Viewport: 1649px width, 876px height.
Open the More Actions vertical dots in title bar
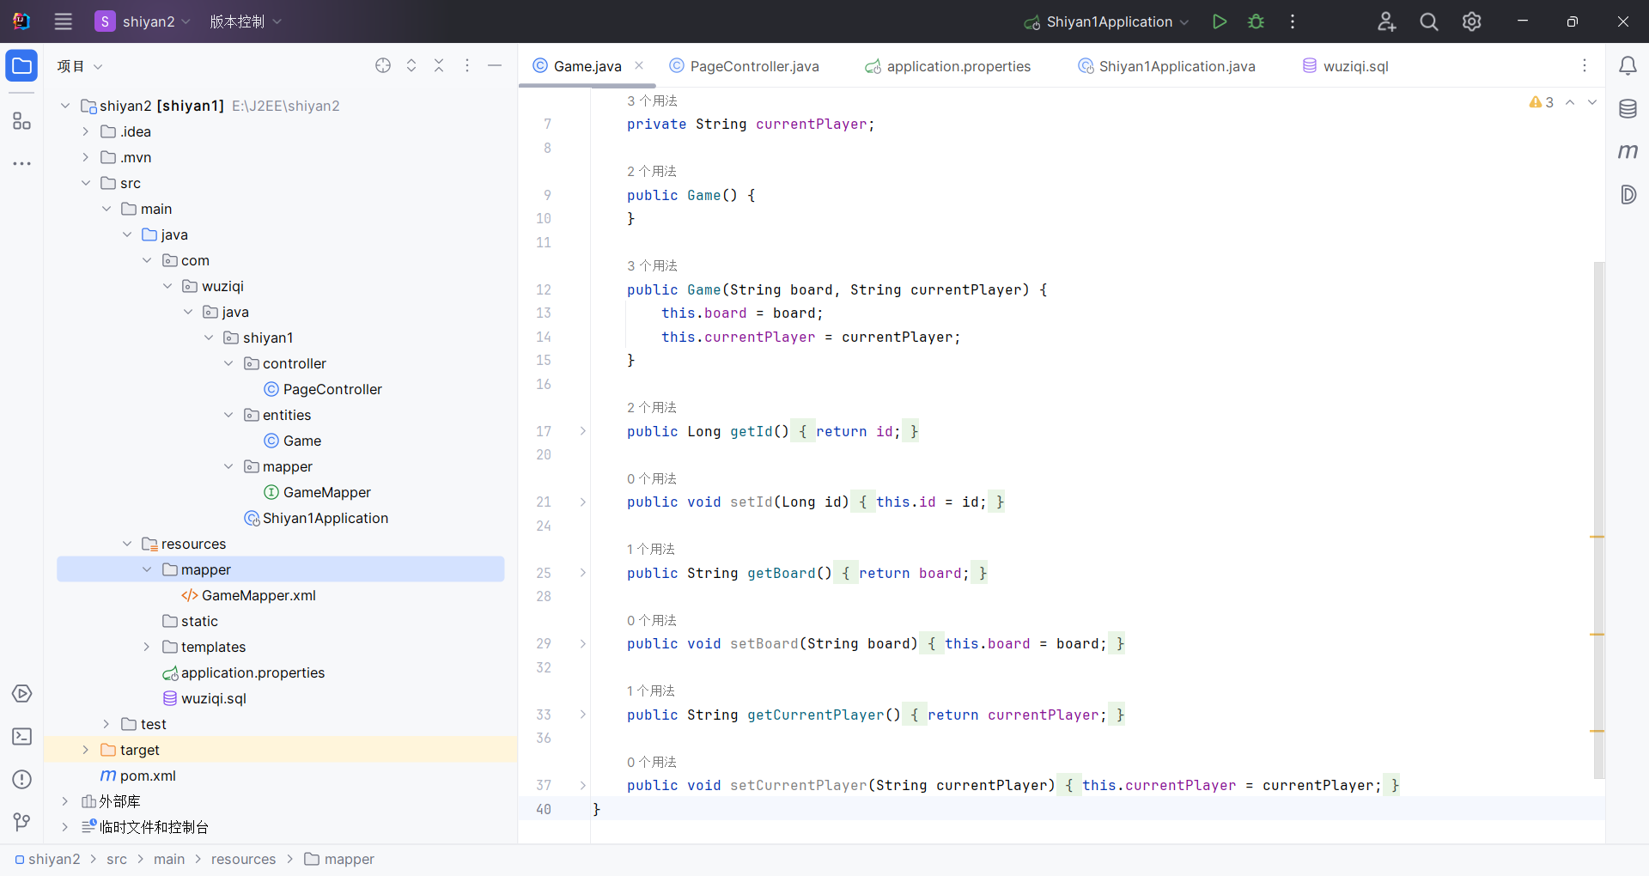coord(1293,21)
